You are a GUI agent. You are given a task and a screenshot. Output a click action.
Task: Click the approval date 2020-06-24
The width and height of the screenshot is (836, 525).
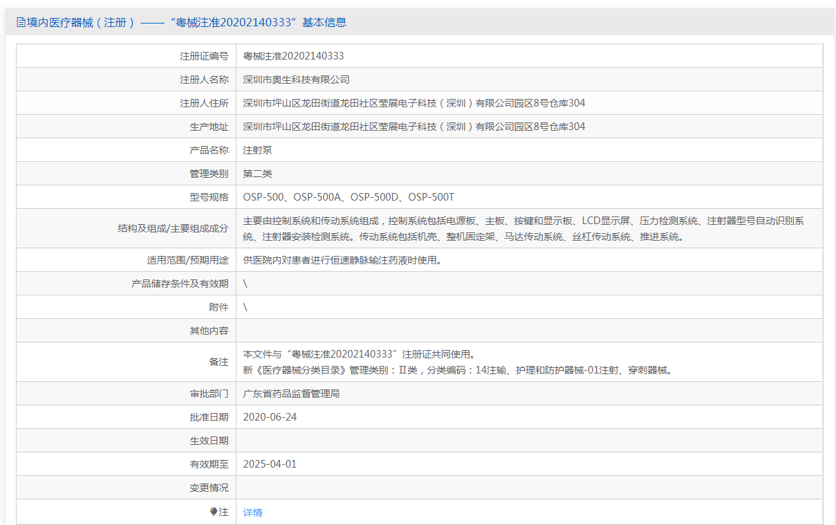pos(270,417)
